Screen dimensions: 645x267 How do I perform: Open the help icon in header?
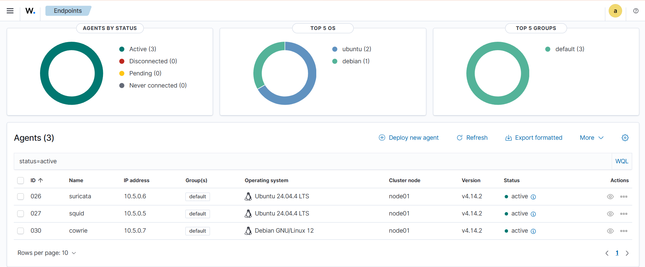636,11
